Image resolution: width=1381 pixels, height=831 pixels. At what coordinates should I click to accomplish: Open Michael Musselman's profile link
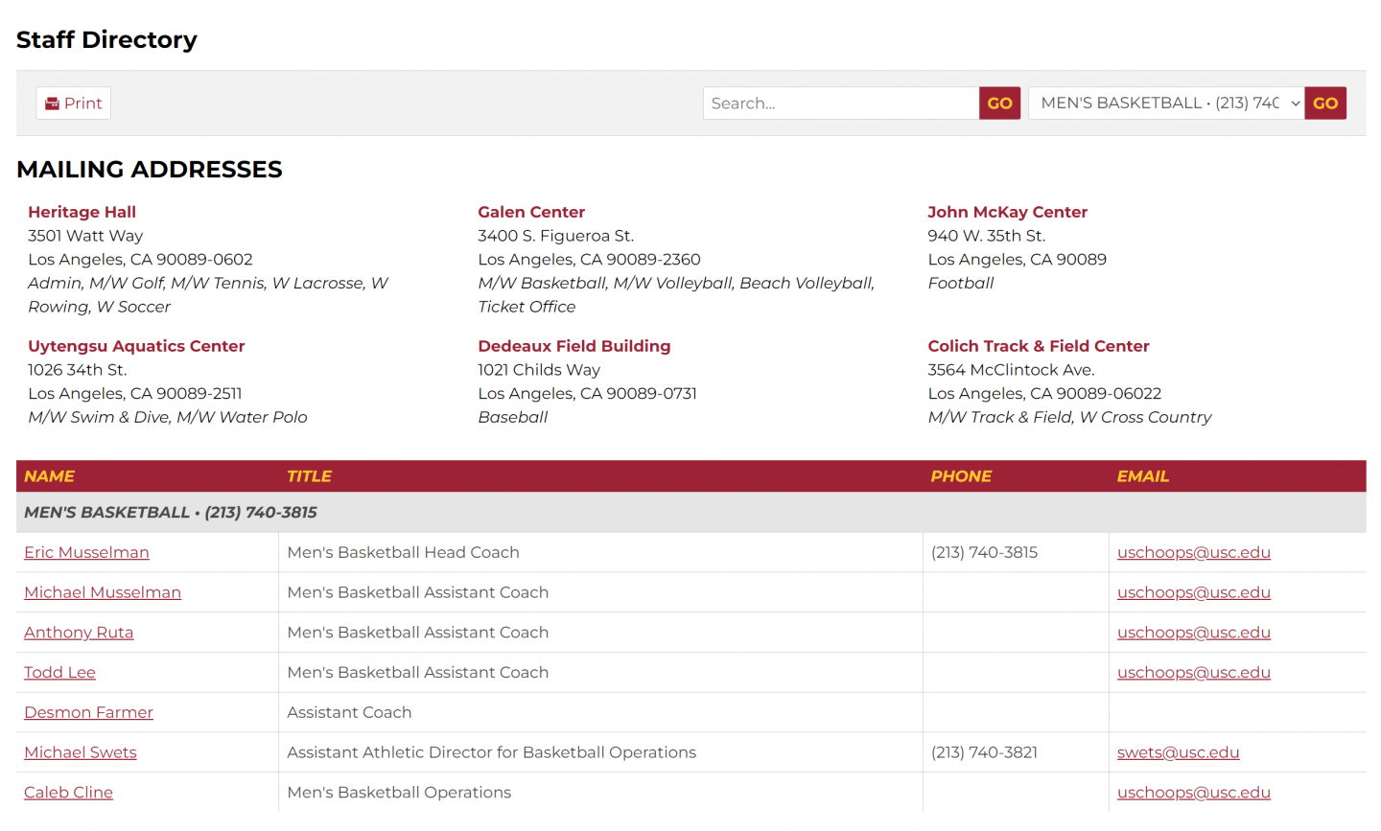coord(103,592)
